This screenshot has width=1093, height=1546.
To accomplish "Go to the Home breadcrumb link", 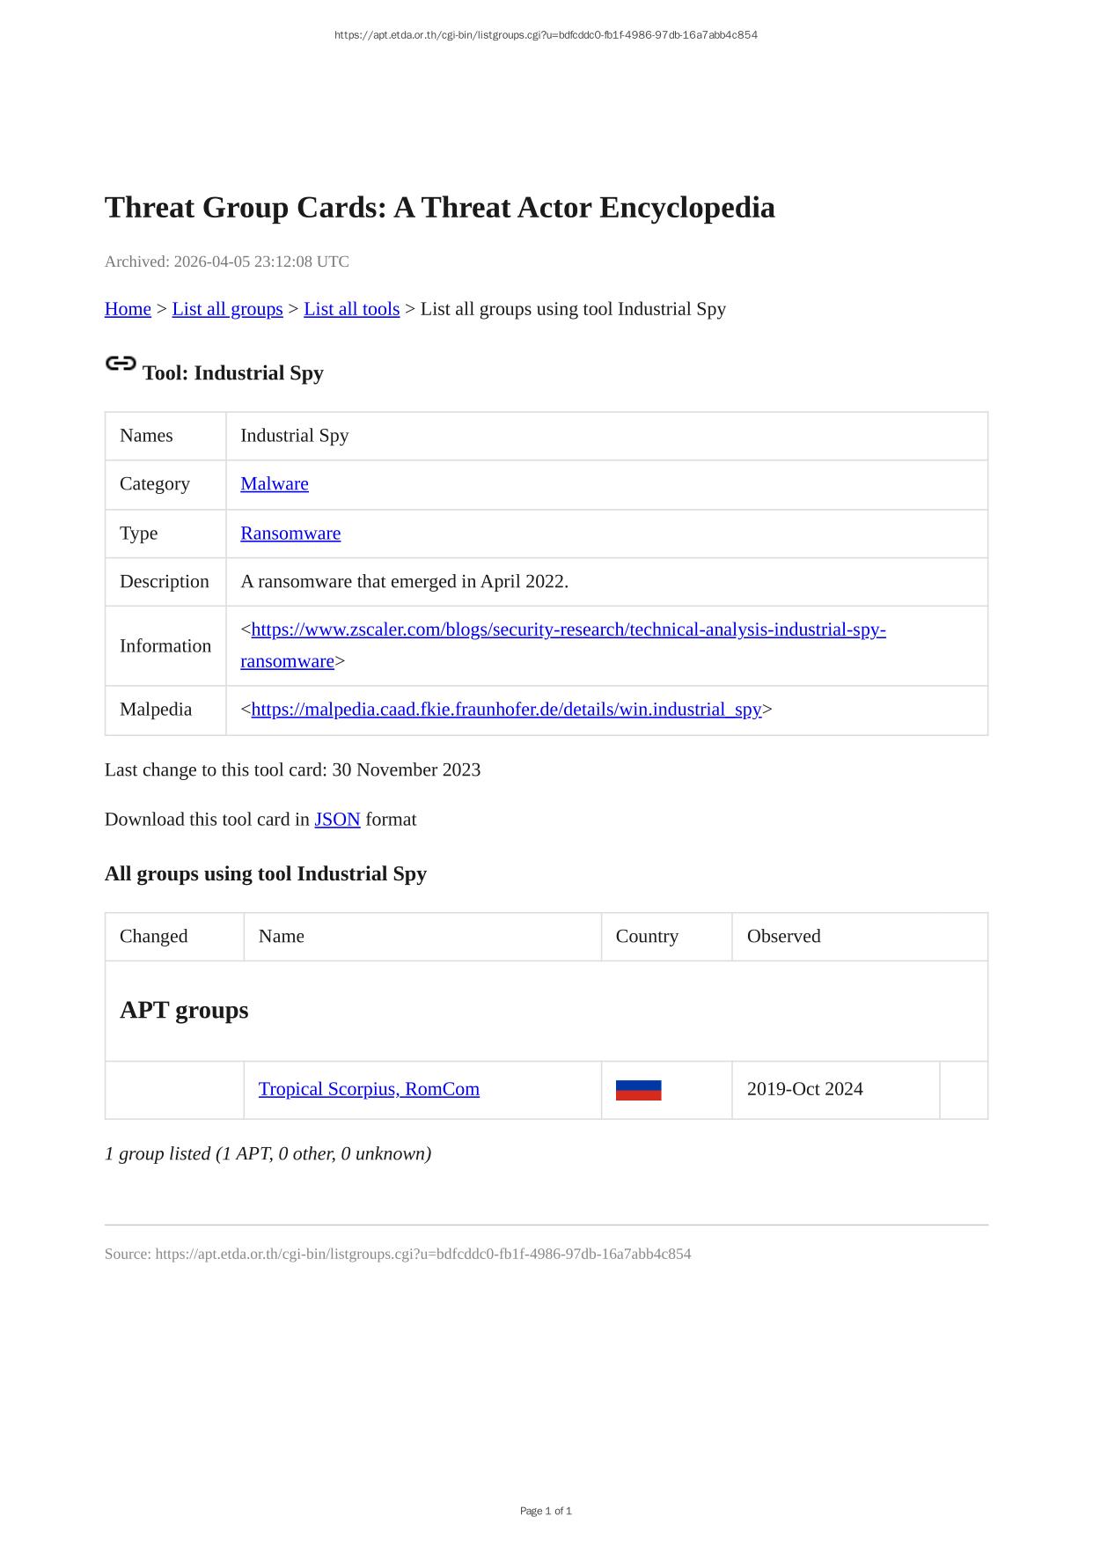I will click(128, 309).
